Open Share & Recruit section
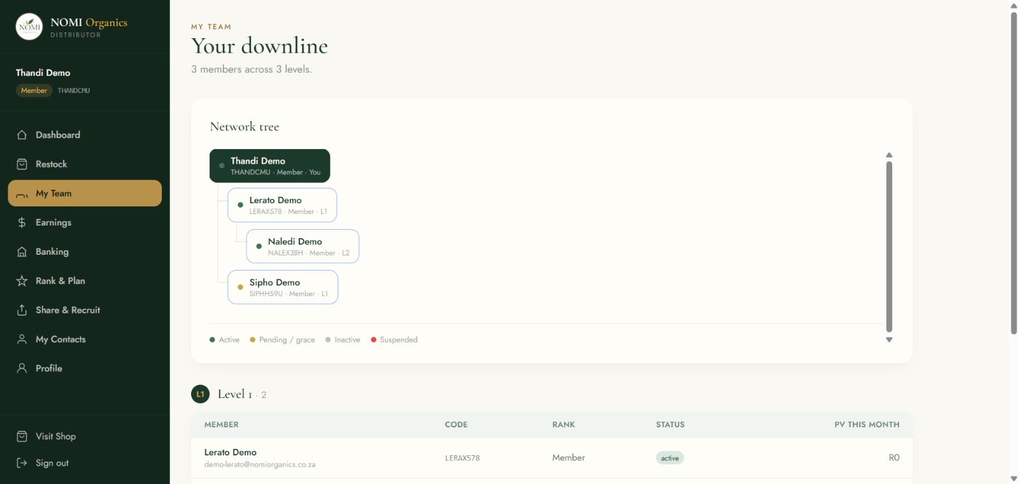Viewport: 1019px width, 484px height. click(x=85, y=310)
